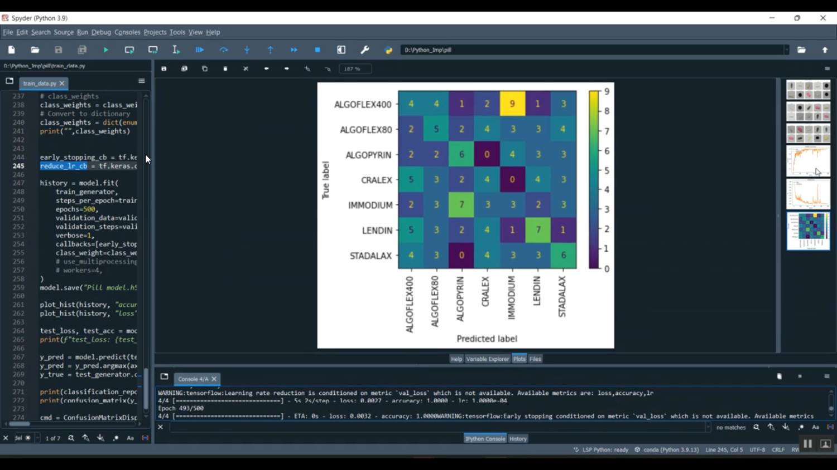This screenshot has height=470, width=837.
Task: Go to the previous plot using the left arrow
Action: pos(266,69)
